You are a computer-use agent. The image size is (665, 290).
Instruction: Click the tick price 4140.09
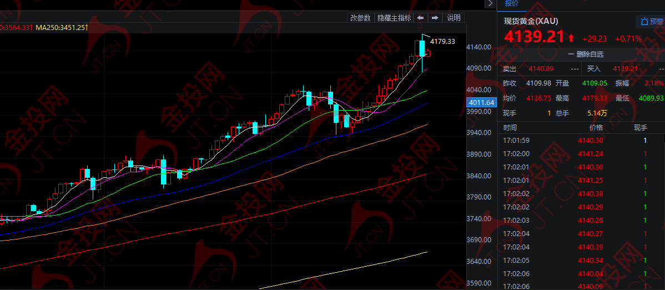tap(591, 286)
